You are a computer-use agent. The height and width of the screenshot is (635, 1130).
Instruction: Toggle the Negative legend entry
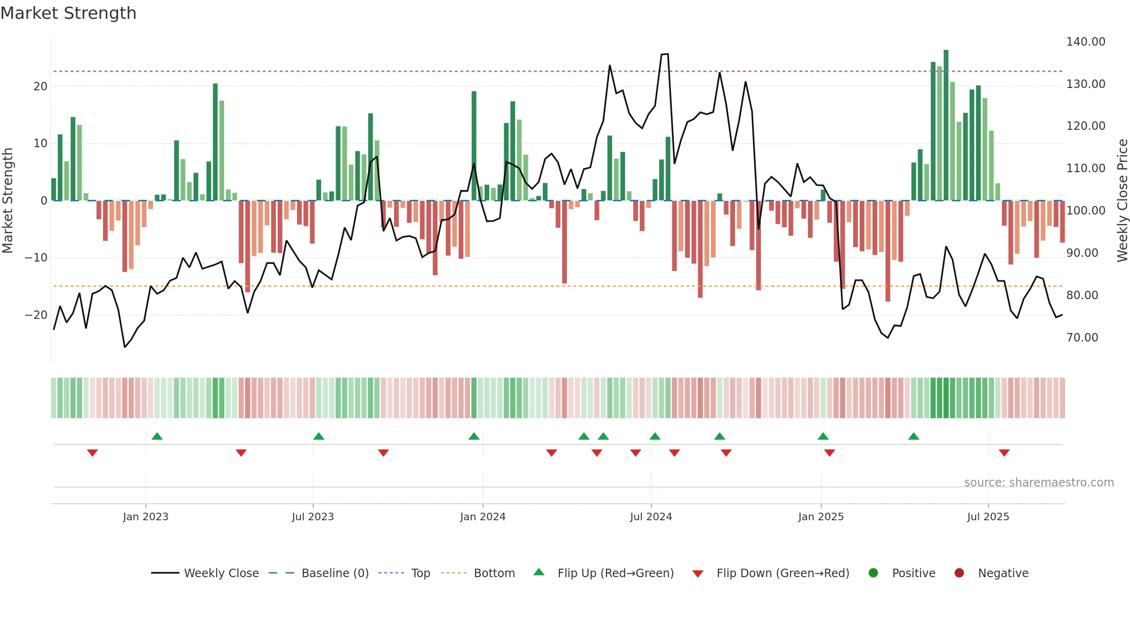pyautogui.click(x=991, y=573)
